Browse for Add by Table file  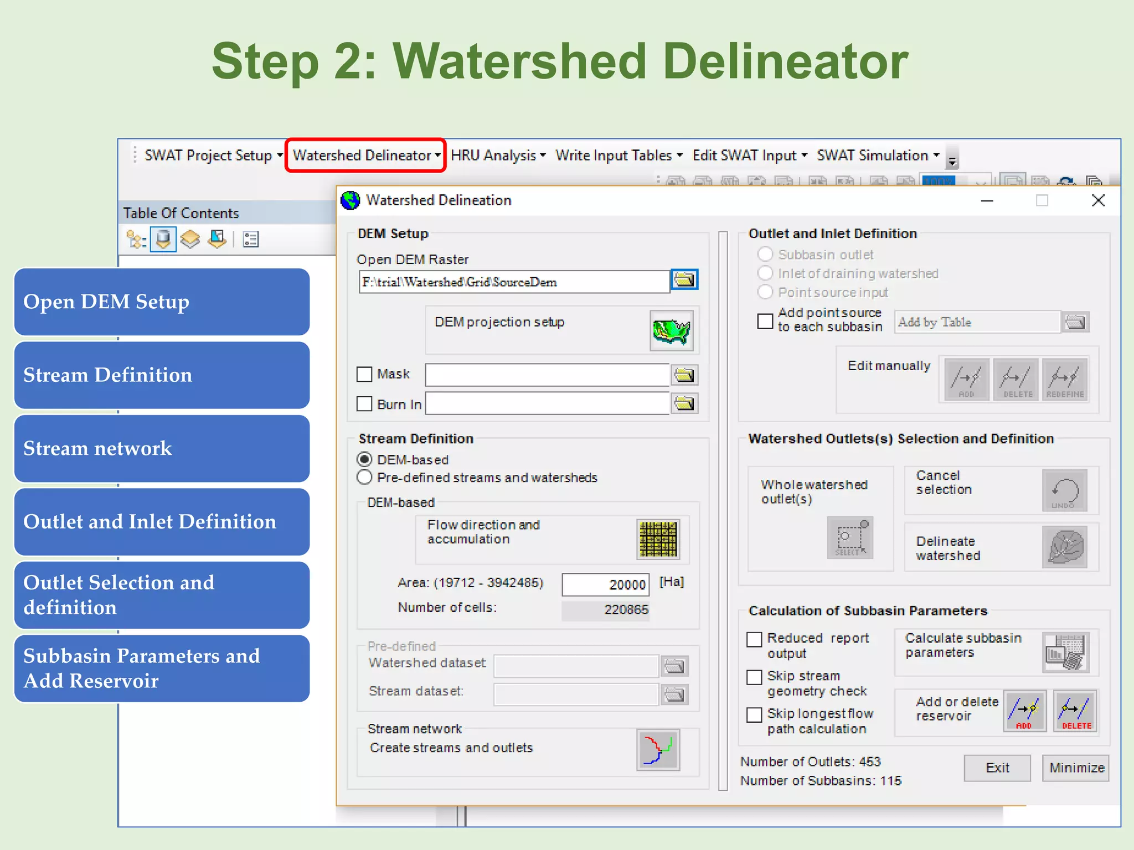pyautogui.click(x=1076, y=322)
